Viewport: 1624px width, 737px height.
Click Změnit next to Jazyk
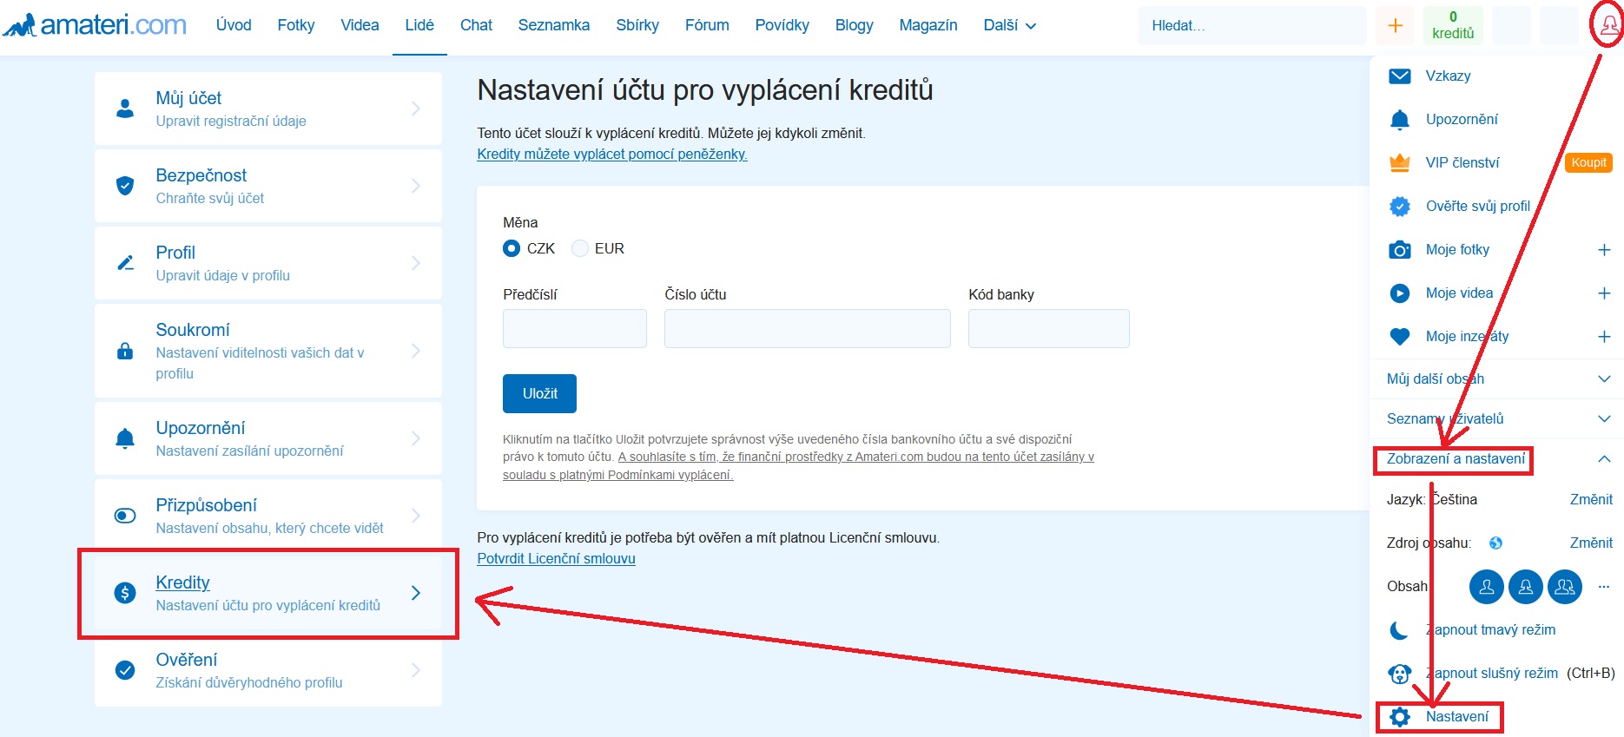click(1591, 500)
